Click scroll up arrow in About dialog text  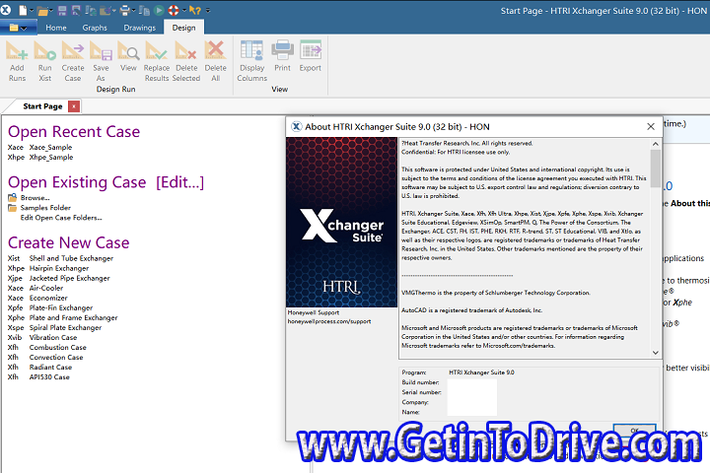[x=655, y=144]
